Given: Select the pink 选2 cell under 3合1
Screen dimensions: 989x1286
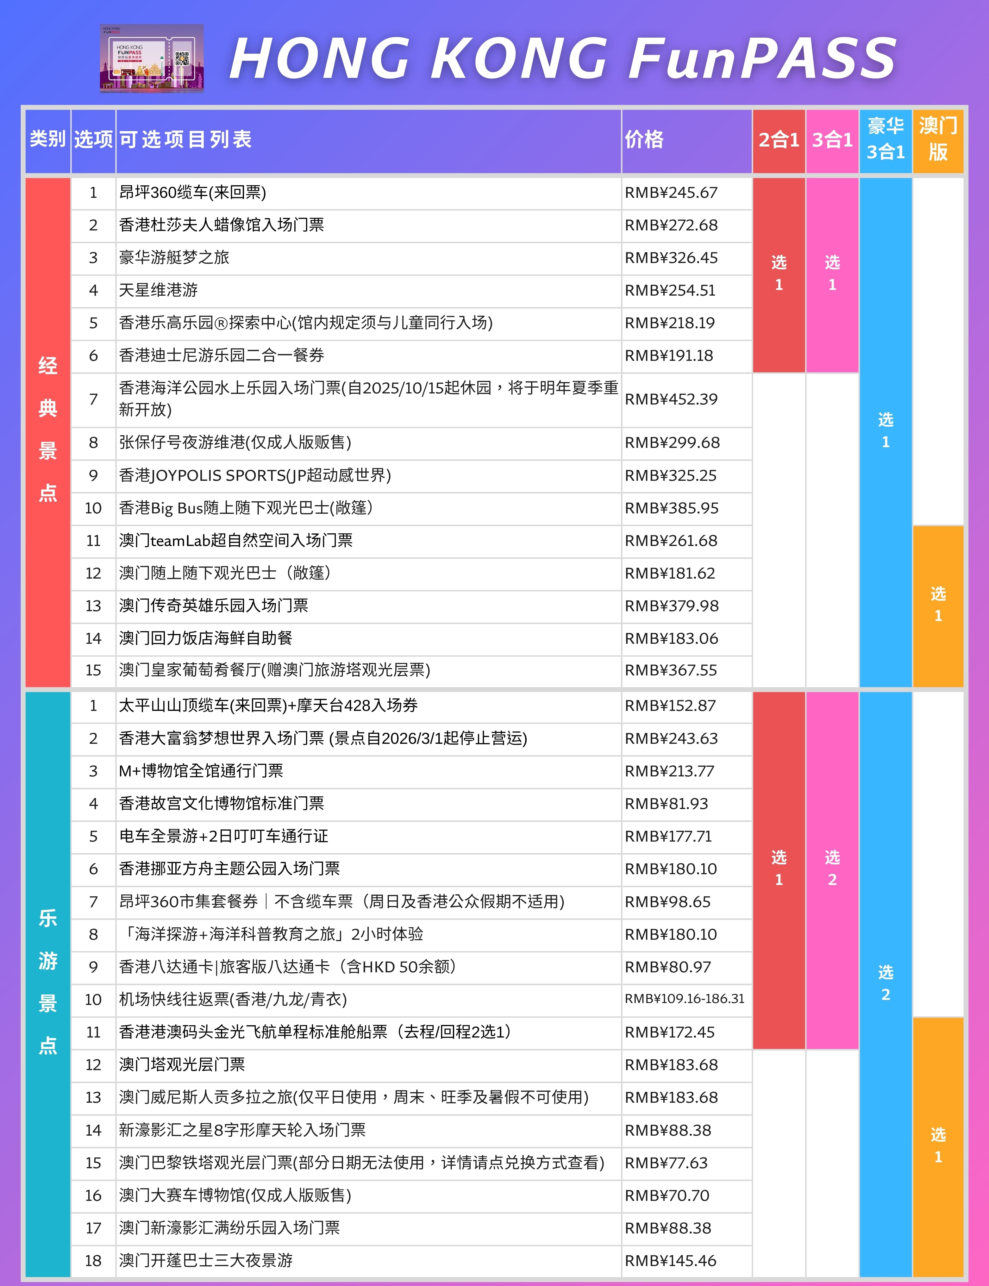Looking at the screenshot, I should (833, 869).
